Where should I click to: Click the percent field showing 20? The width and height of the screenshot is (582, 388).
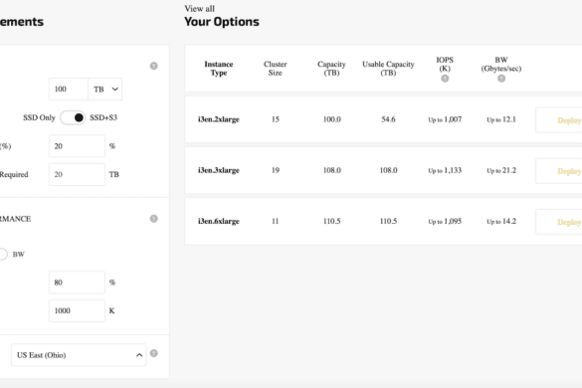click(77, 146)
